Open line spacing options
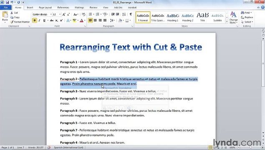Screen dimensions: 265x150 click(x=112, y=20)
